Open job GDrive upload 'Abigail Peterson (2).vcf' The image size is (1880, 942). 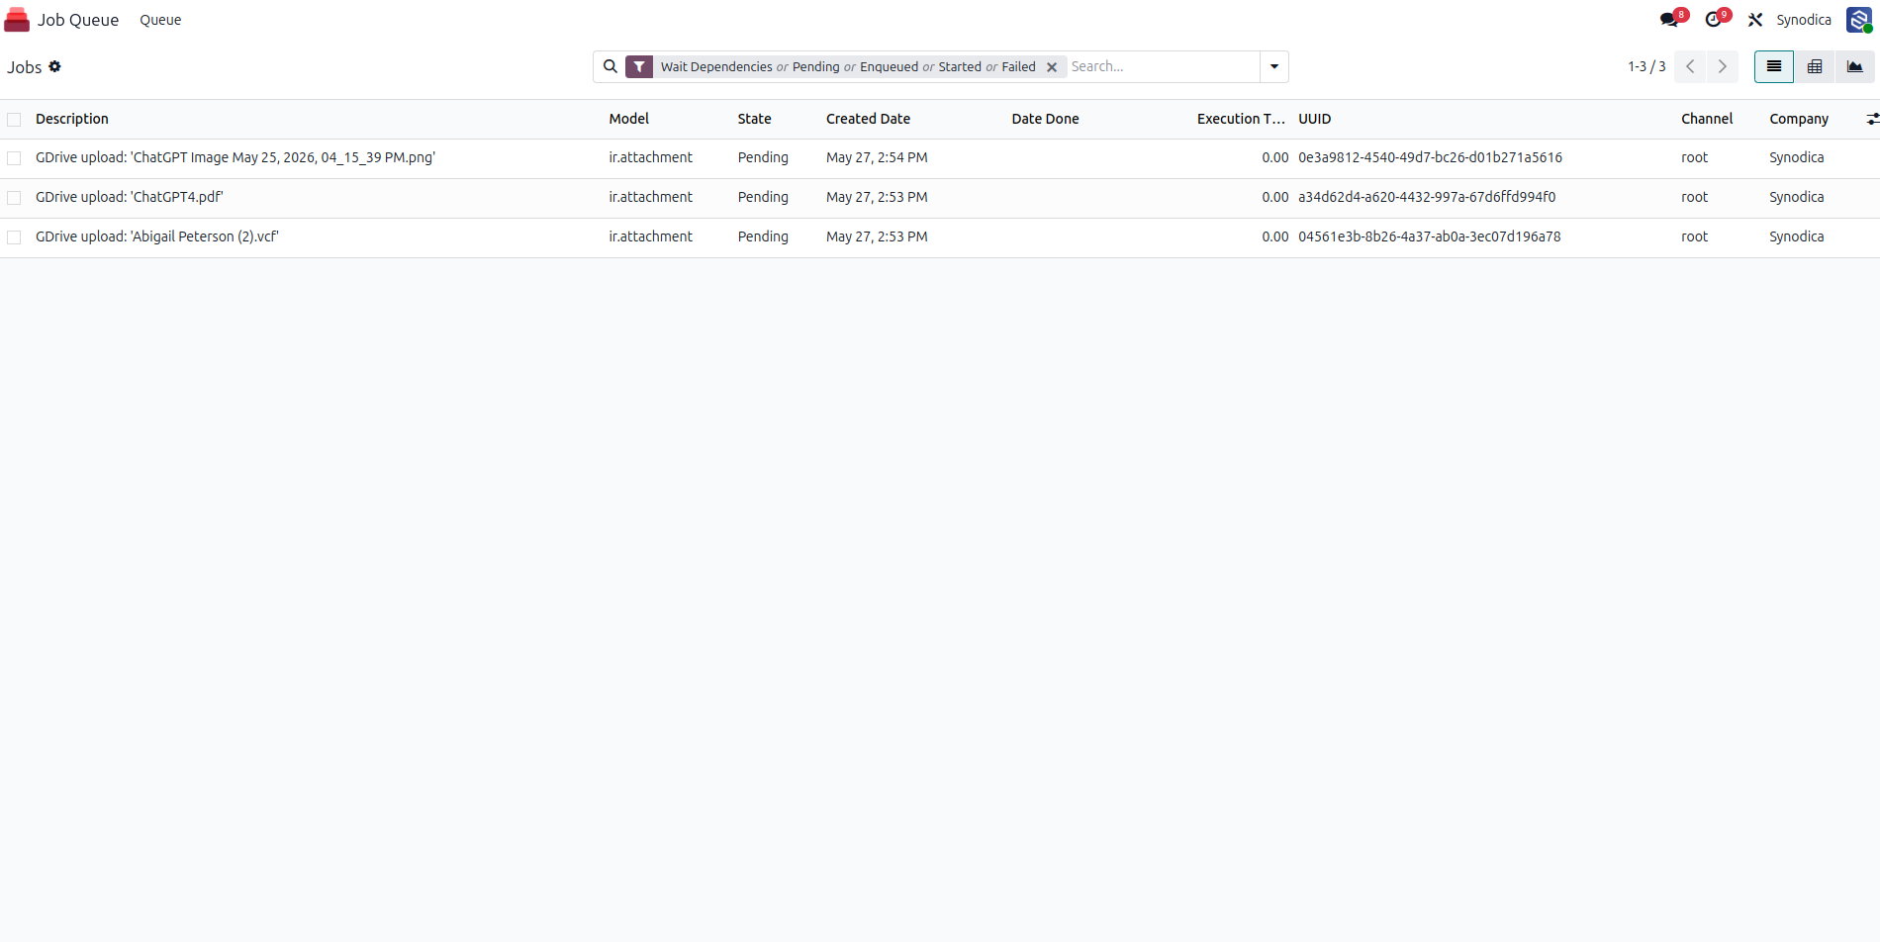tap(157, 236)
